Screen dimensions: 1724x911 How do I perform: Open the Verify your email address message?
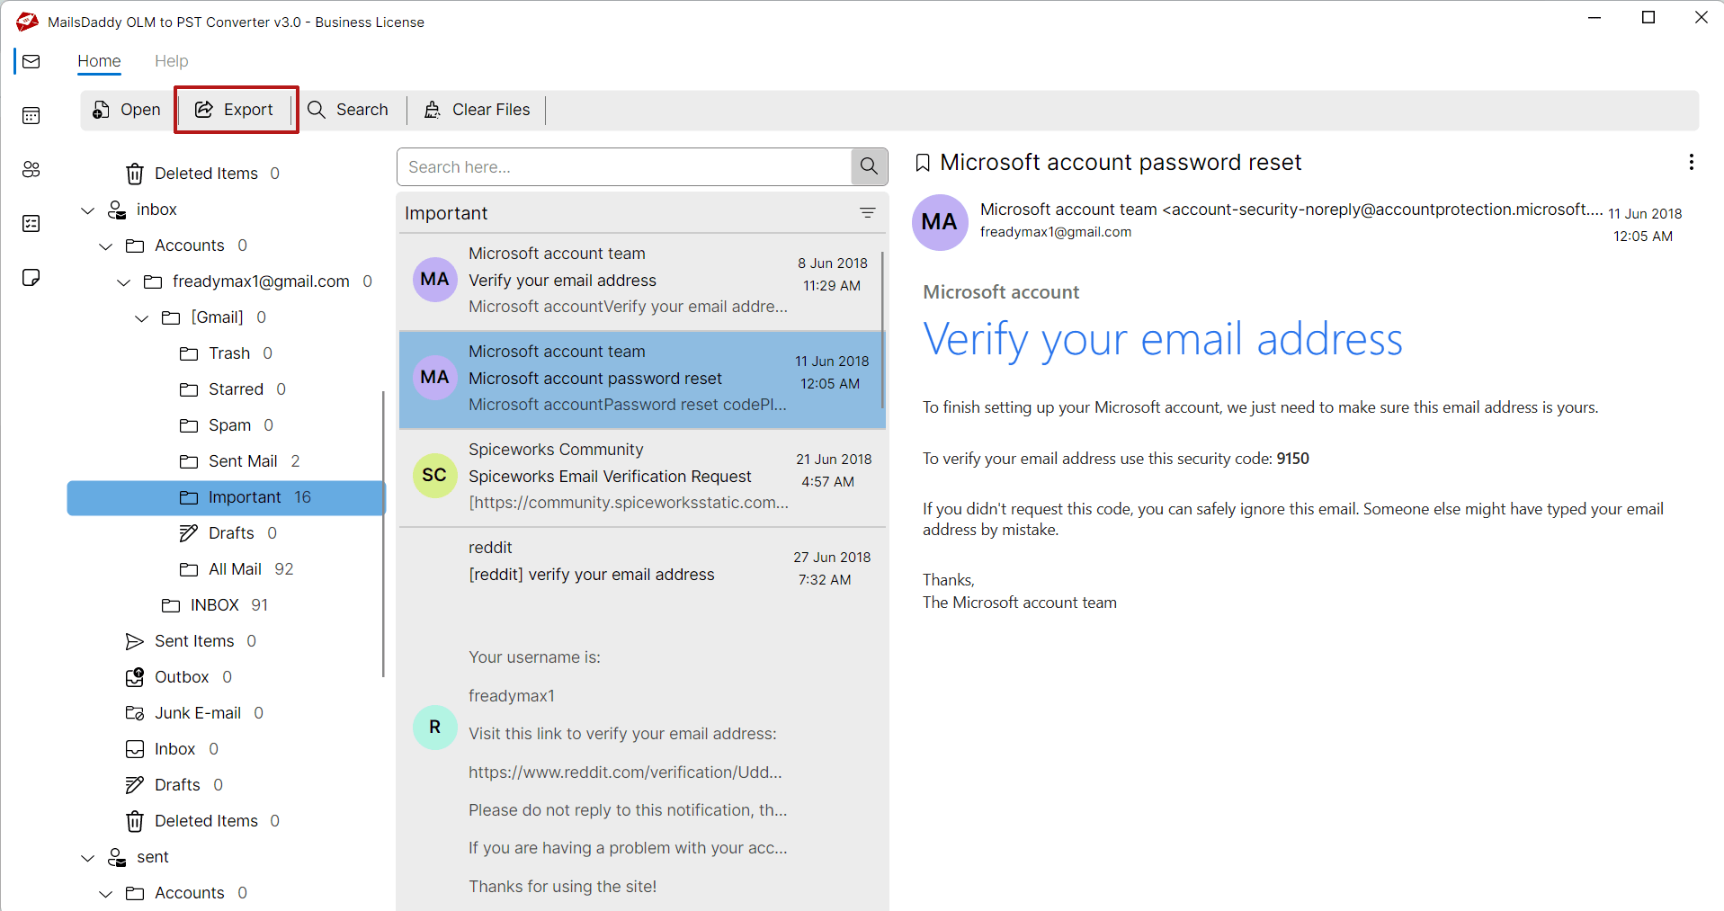tap(640, 281)
